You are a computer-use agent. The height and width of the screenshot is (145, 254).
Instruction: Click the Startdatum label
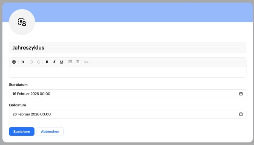18,85
